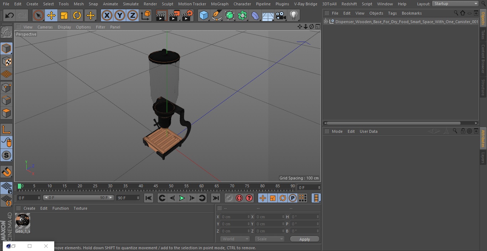The height and width of the screenshot is (251, 487).
Task: Click the Undo arrow icon
Action: pyautogui.click(x=10, y=15)
